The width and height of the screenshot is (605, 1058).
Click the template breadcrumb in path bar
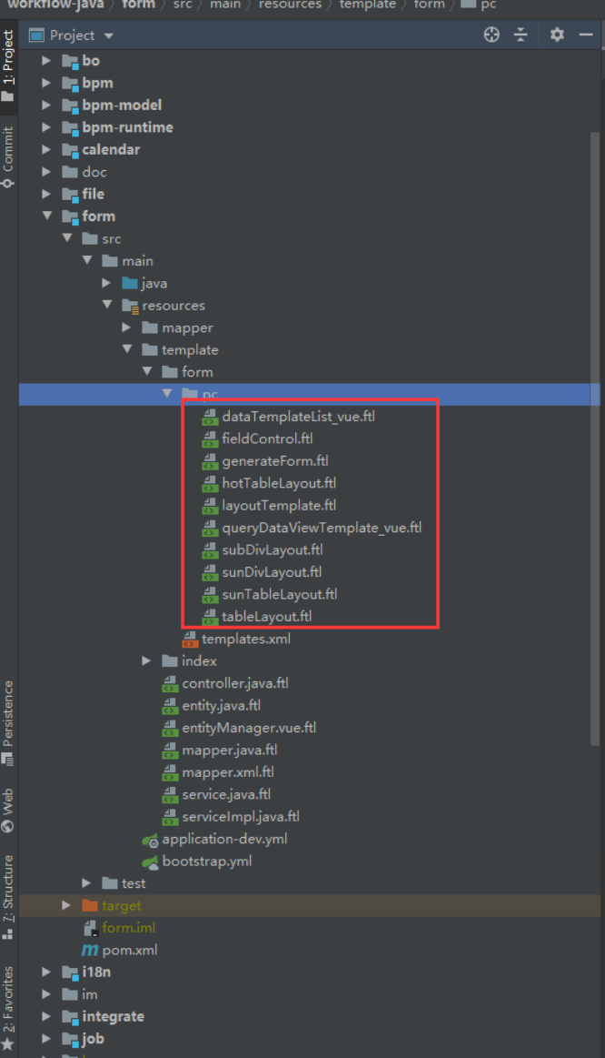point(368,5)
